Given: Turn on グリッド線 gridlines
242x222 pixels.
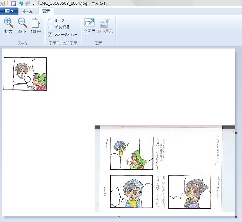Looking at the screenshot, I should tap(50, 27).
